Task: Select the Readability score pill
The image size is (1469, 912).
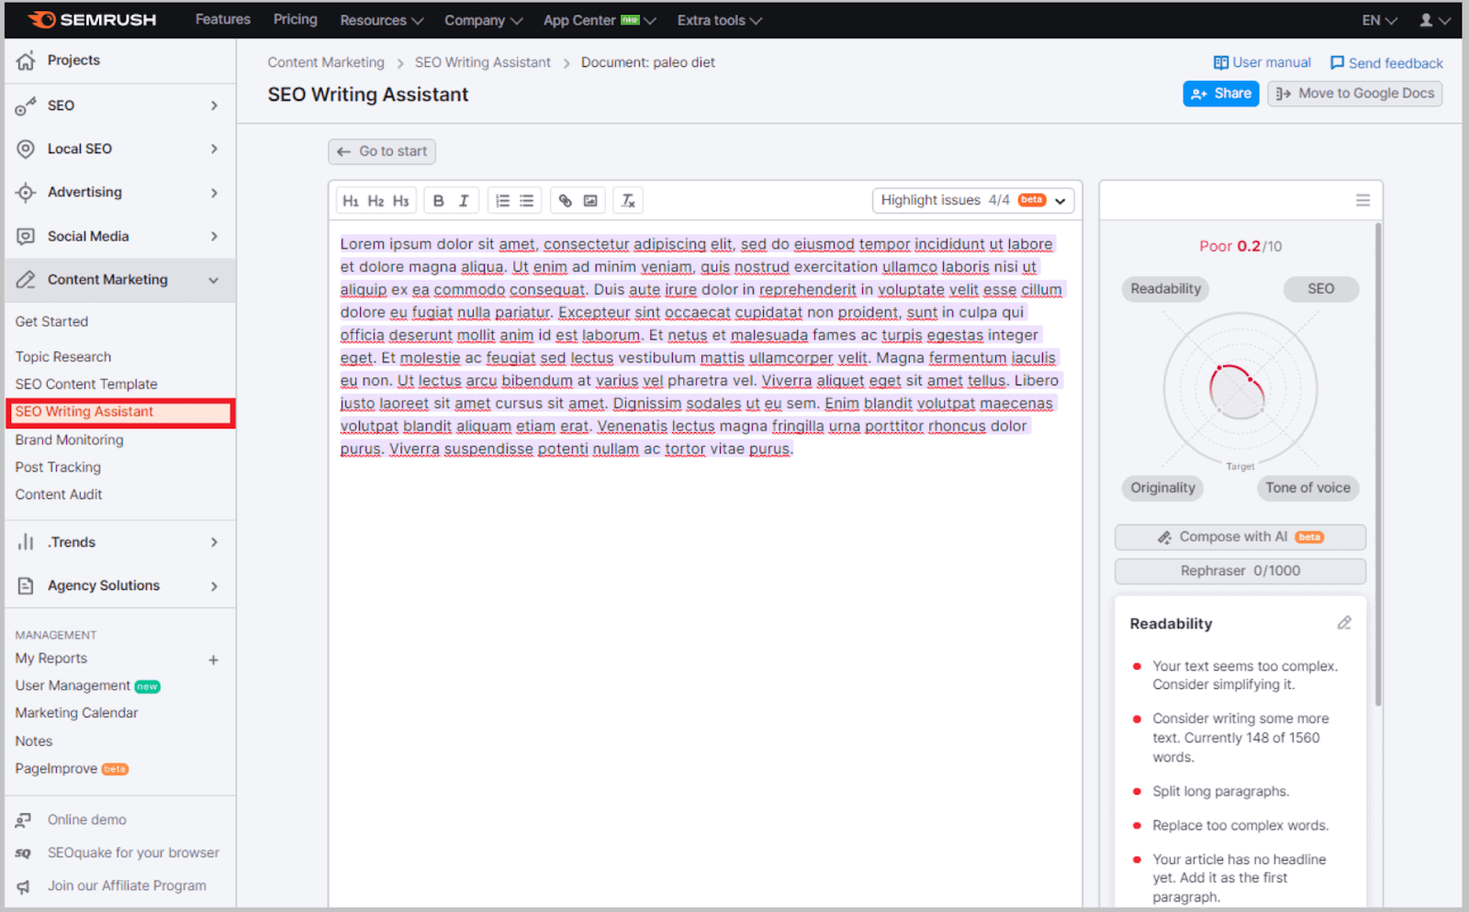Action: [1165, 289]
